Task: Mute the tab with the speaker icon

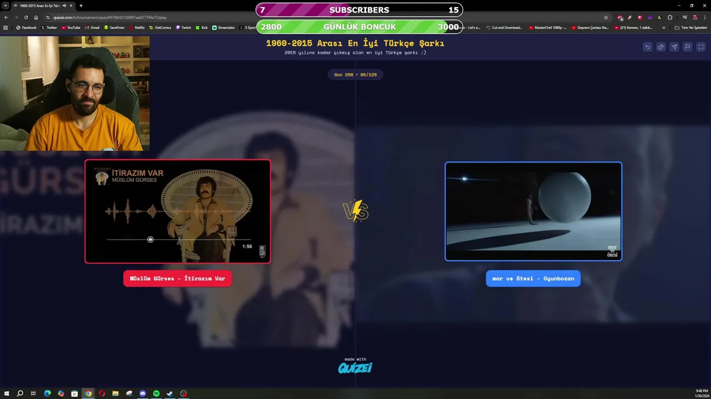Action: (64, 6)
